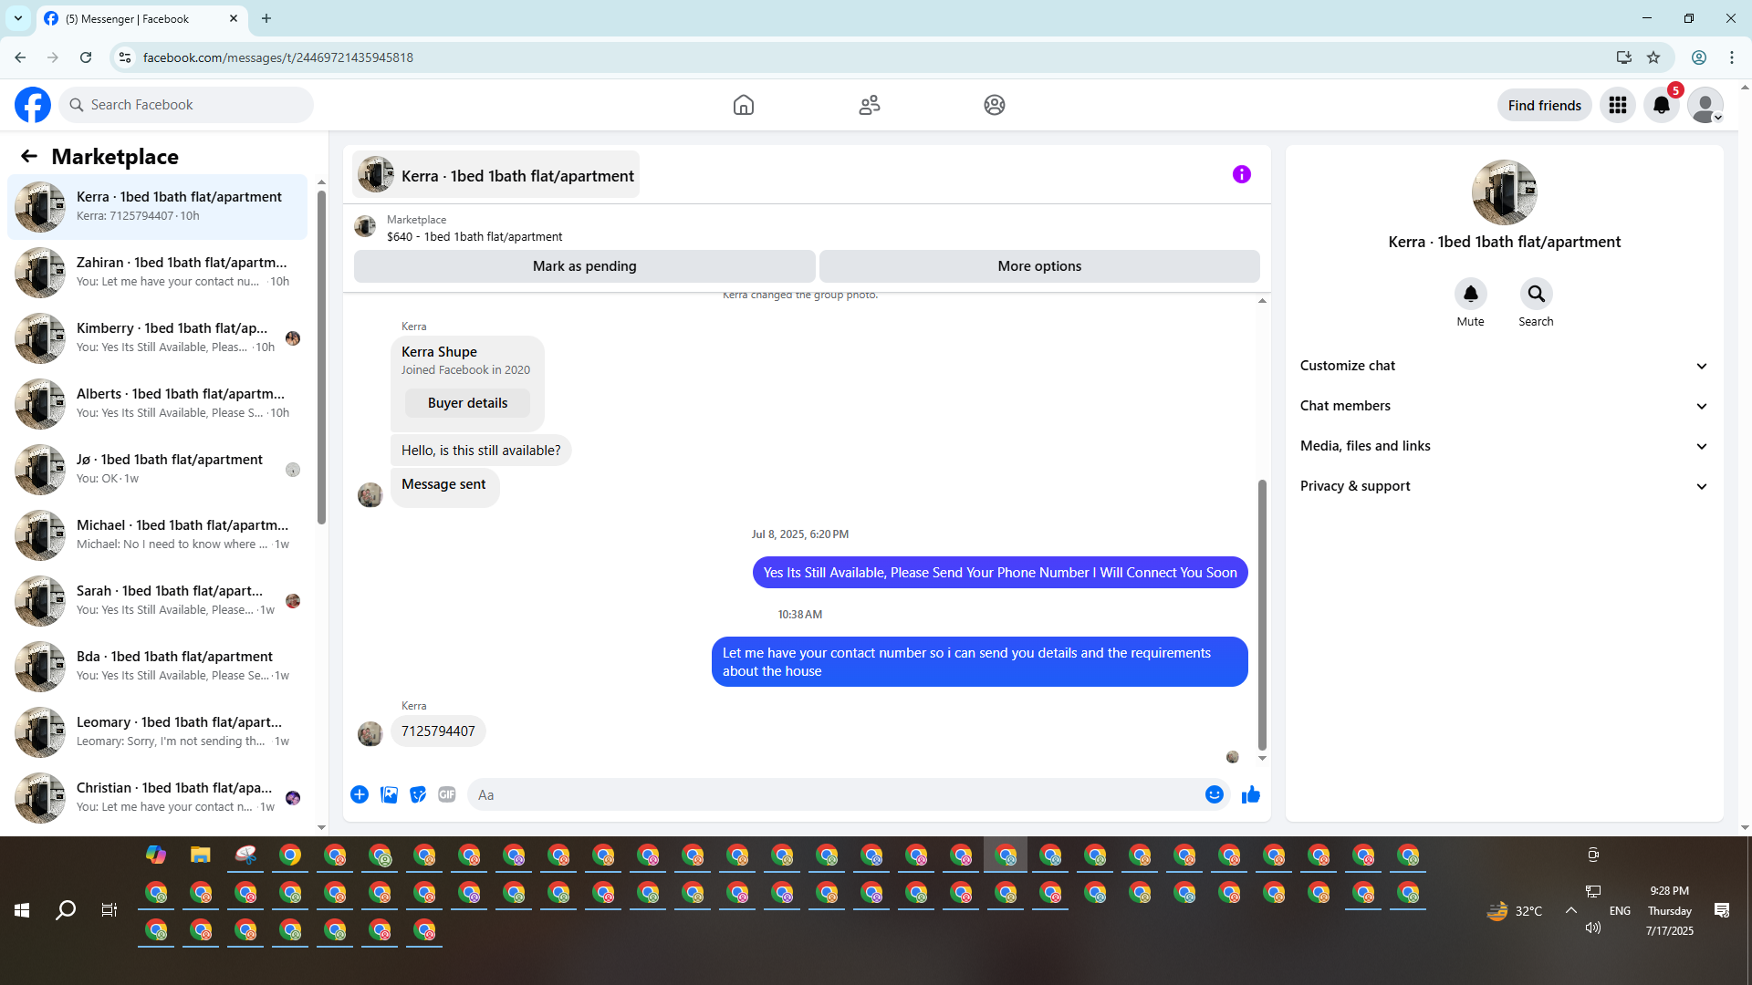View site information icon in address bar
The height and width of the screenshot is (985, 1752).
[x=125, y=57]
